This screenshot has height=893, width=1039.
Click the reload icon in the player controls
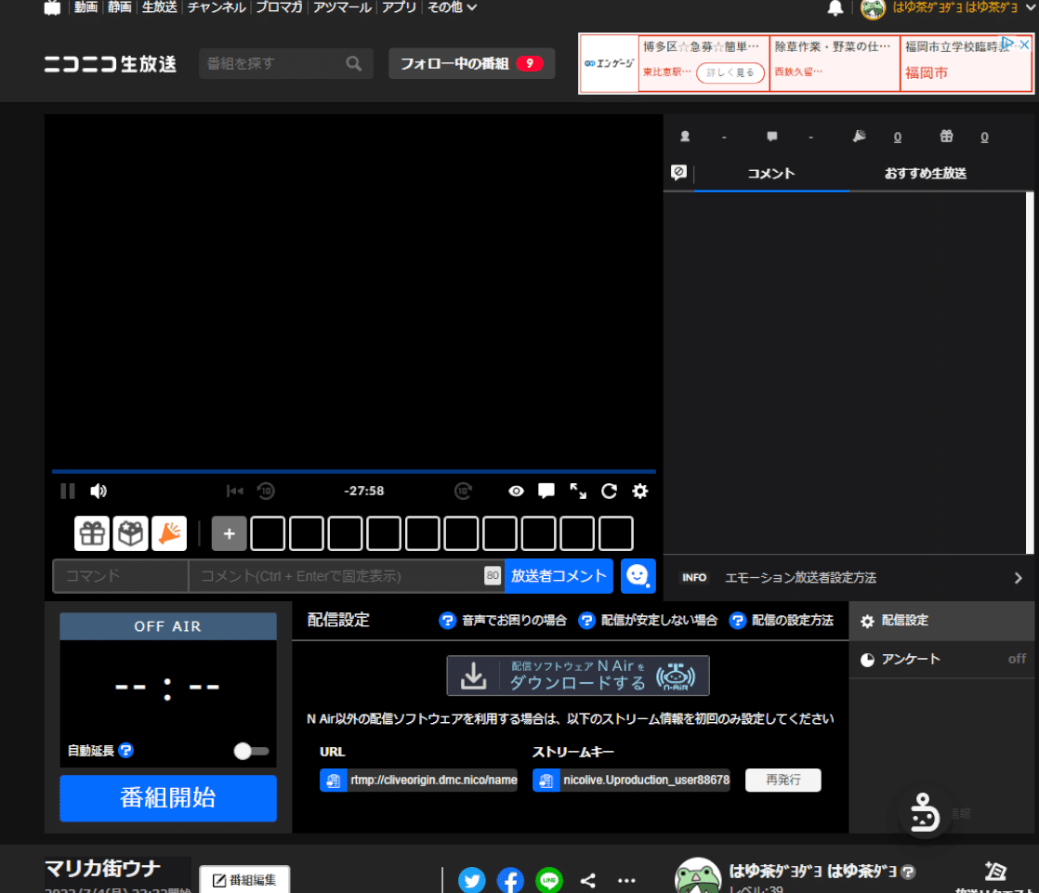click(609, 491)
